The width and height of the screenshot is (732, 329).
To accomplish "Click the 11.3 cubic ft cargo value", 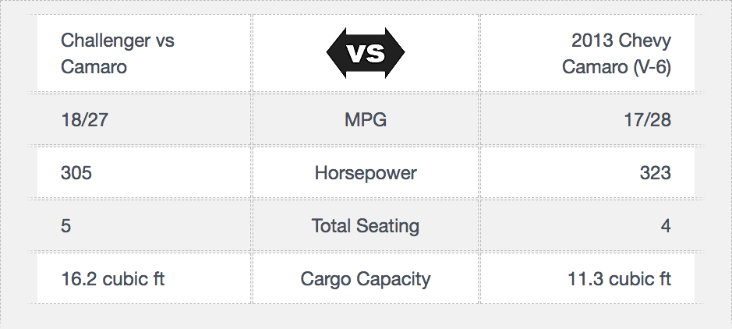I will click(x=619, y=279).
